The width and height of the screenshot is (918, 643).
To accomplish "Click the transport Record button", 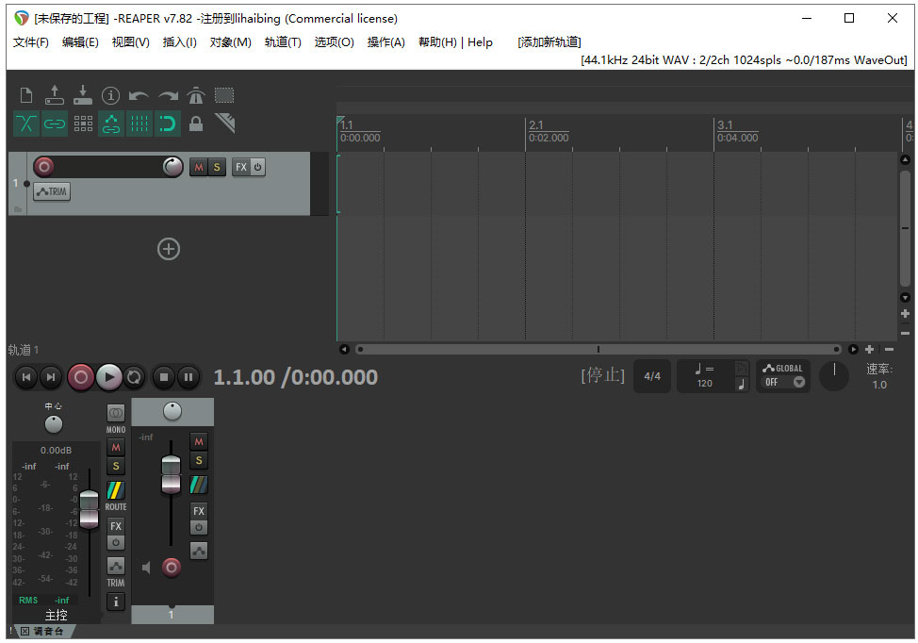I will (81, 377).
